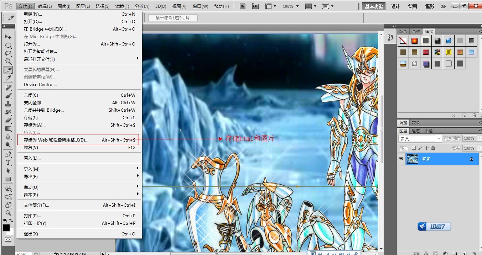
Task: Expand the 导出(E) submenu
Action: (x=79, y=176)
